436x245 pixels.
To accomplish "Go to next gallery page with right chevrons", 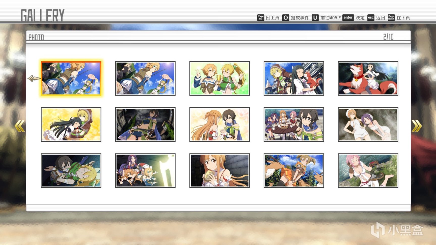I will (x=417, y=126).
